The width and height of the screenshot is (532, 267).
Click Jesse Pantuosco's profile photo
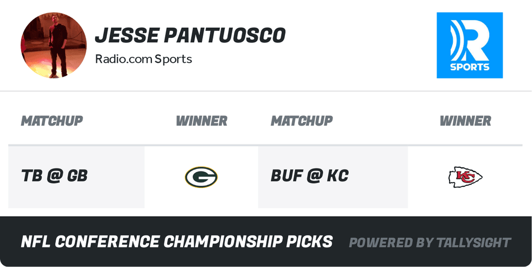point(53,45)
